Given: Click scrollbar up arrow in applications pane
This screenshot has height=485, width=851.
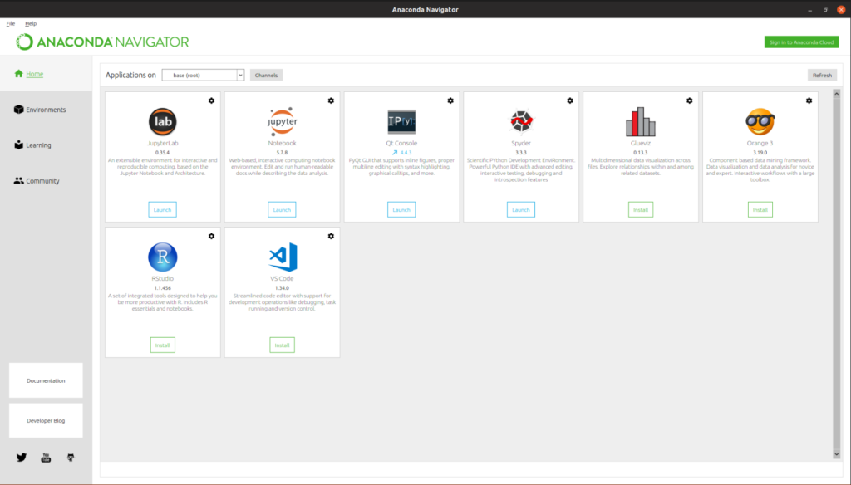Looking at the screenshot, I should click(x=836, y=94).
